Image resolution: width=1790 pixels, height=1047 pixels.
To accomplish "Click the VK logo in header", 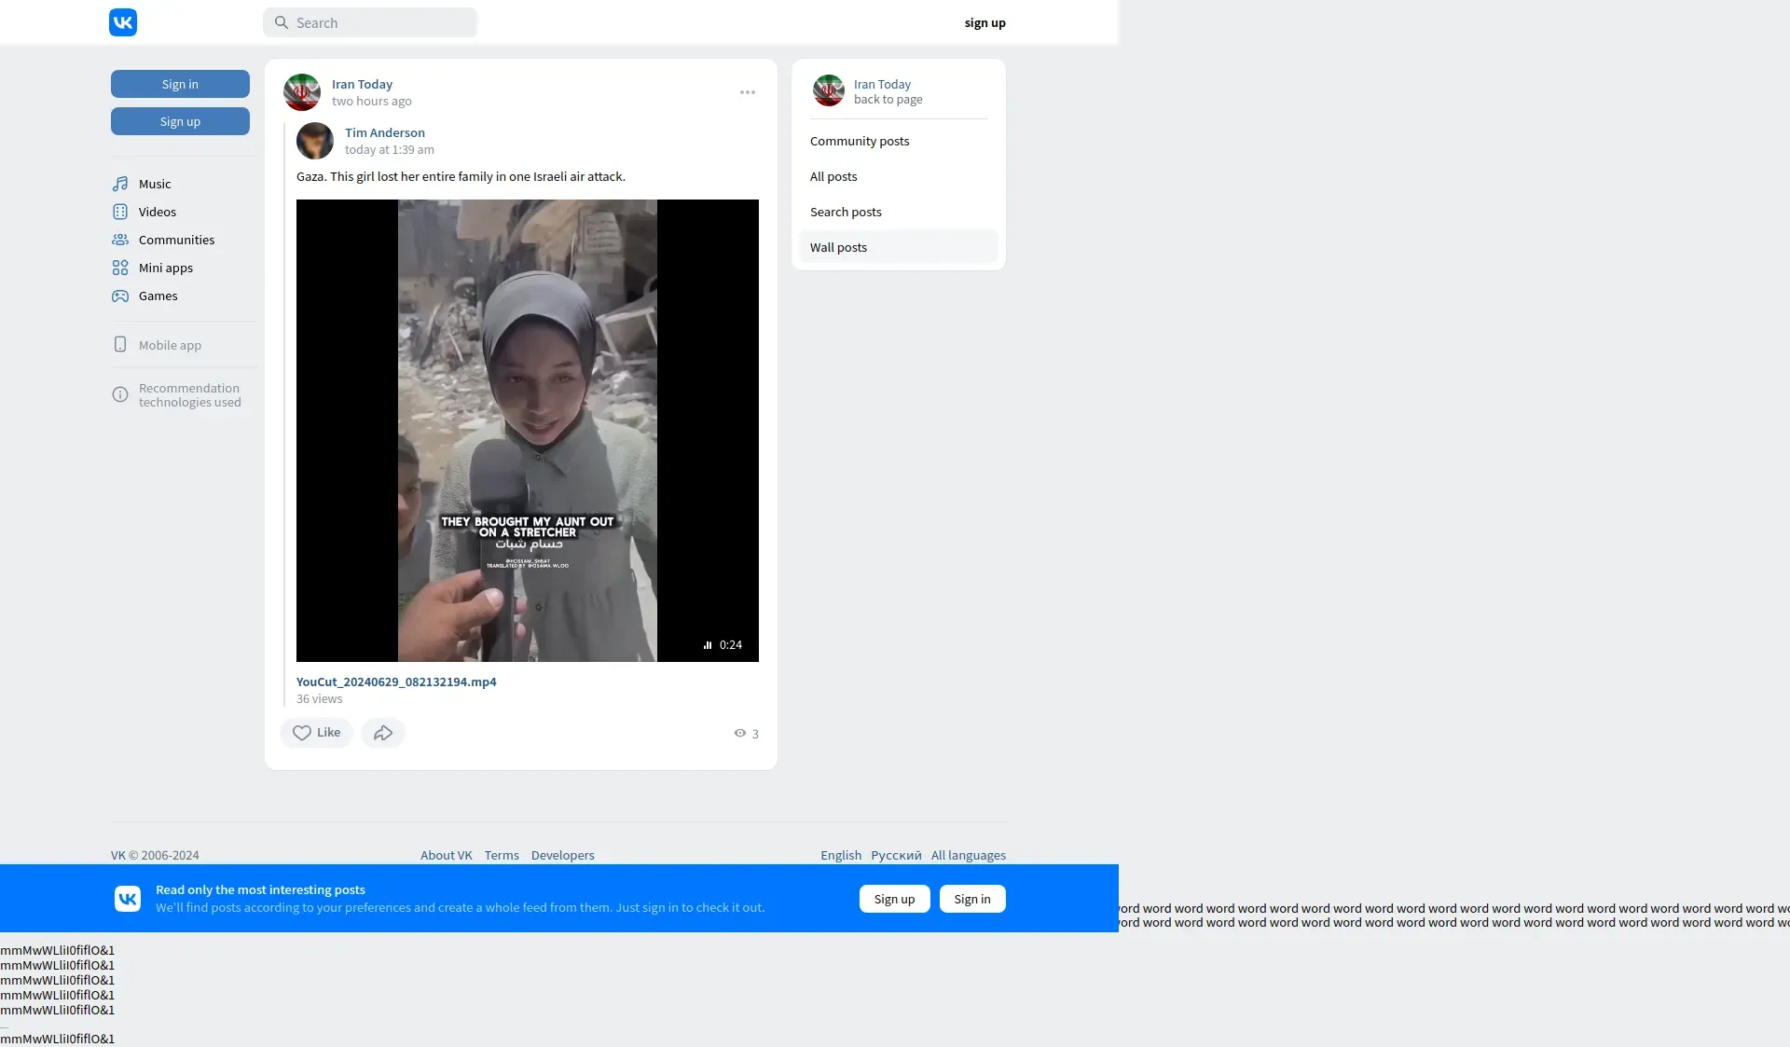I will [123, 22].
